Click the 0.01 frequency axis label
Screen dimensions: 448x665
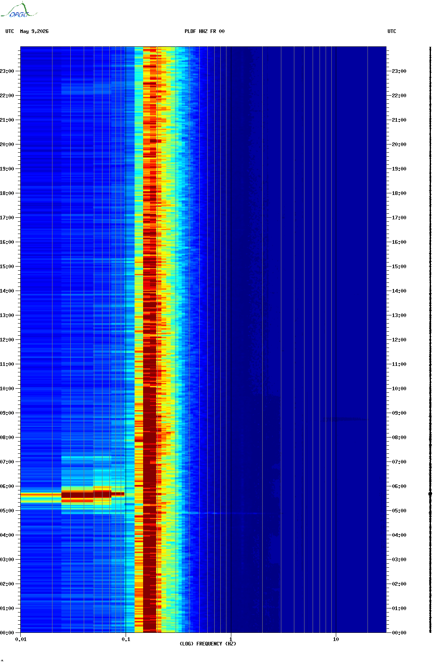[x=21, y=639]
